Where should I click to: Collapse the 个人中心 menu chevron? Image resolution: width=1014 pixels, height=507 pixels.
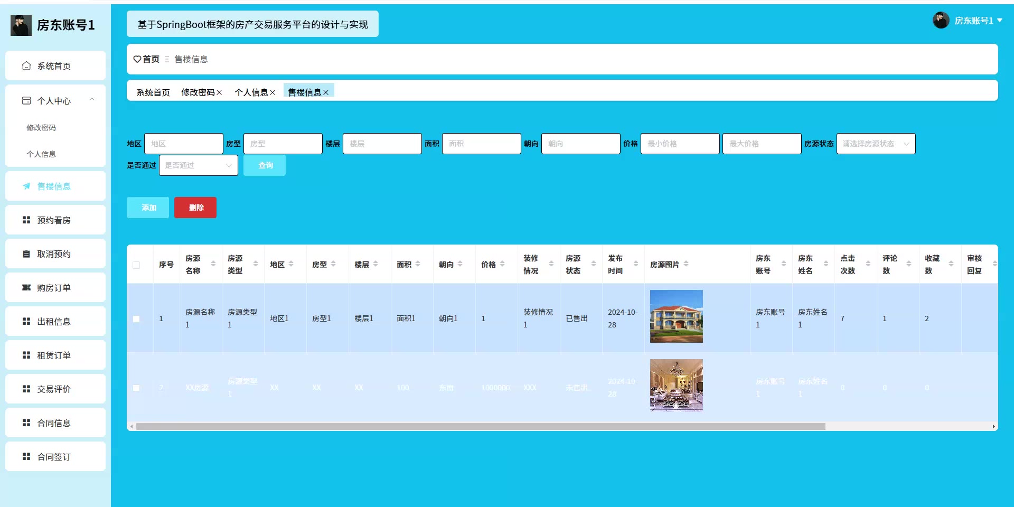(x=92, y=99)
